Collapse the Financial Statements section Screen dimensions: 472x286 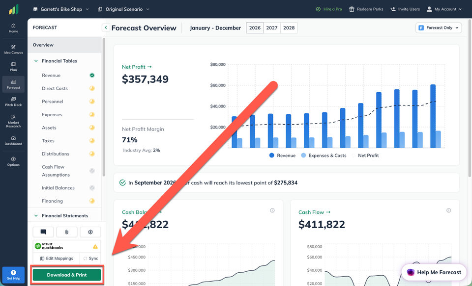click(36, 216)
